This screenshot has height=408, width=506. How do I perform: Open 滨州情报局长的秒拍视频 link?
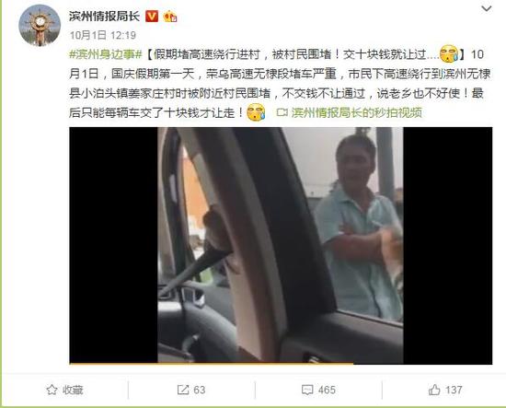click(x=357, y=112)
